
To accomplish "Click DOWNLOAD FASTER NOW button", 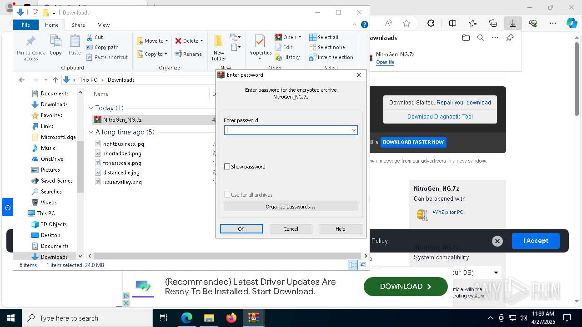I will [413, 142].
